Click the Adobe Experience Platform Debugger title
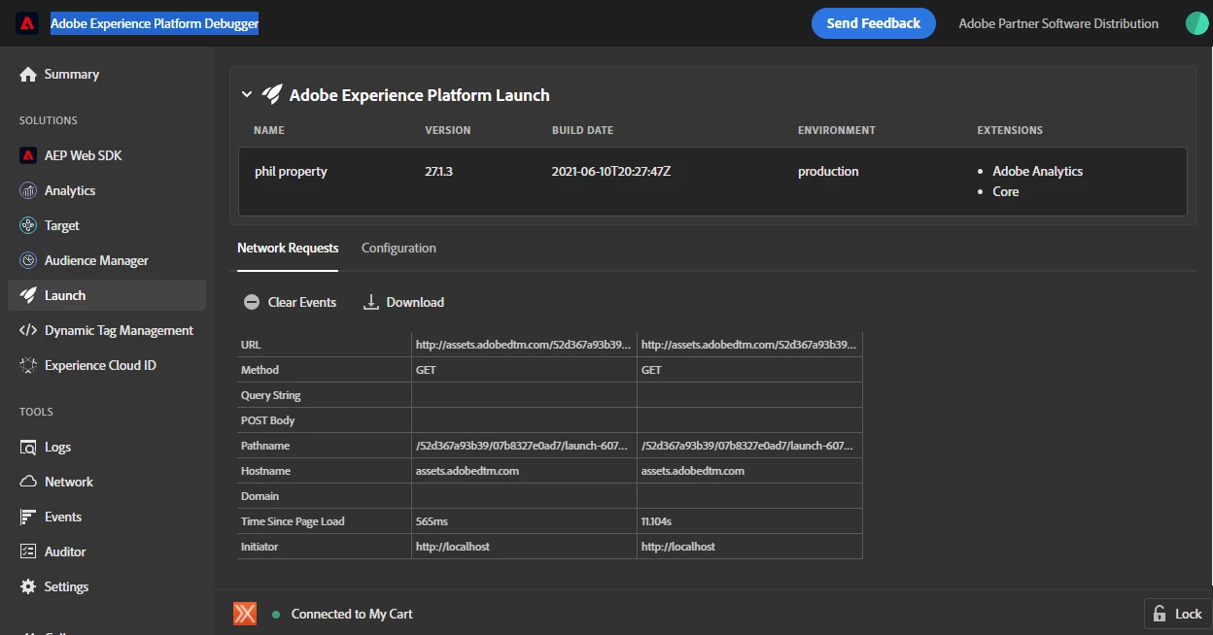This screenshot has width=1213, height=635. coord(155,23)
